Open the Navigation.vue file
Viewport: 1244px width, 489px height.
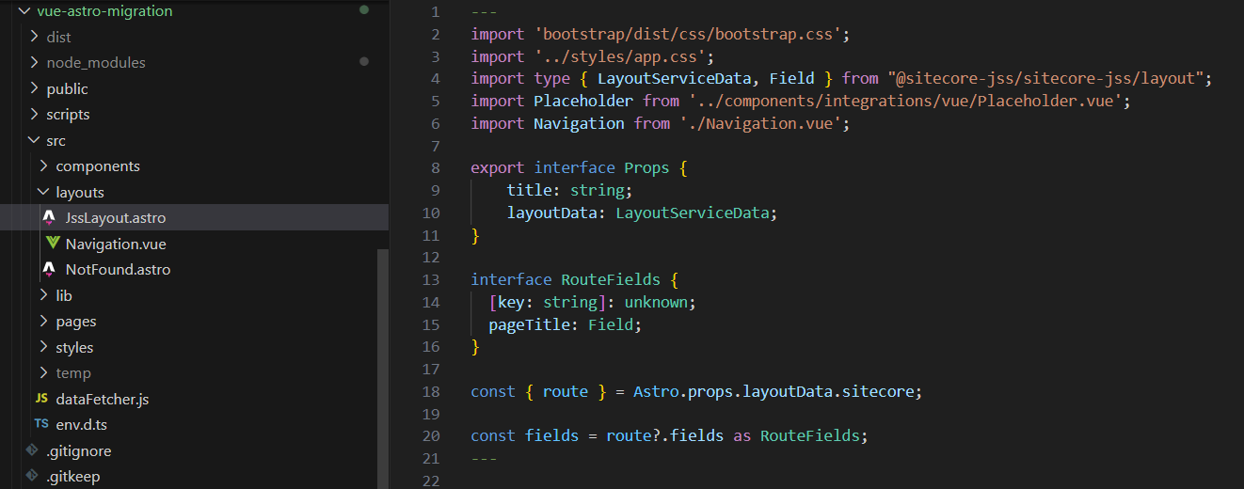click(x=115, y=244)
